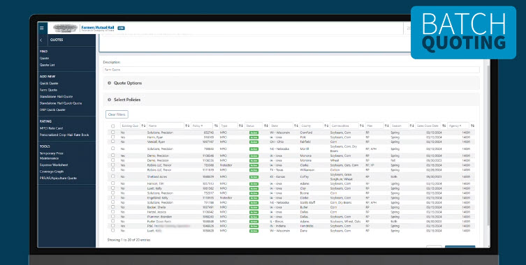The image size is (526, 265).
Task: Tick checkbox for Plummer, Brandon row
Action: tap(113, 216)
